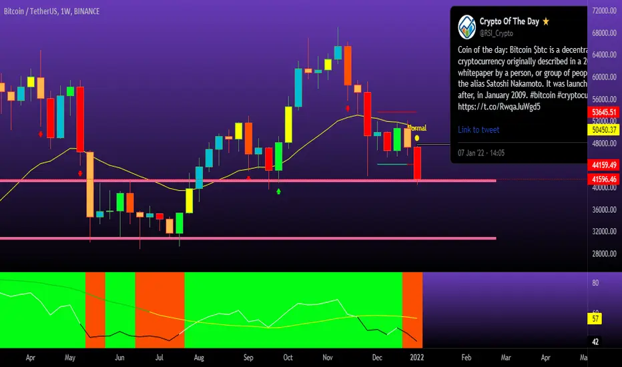Image resolution: width=622 pixels, height=367 pixels.
Task: Click the yellow 50450.37 price tag
Action: 604,129
